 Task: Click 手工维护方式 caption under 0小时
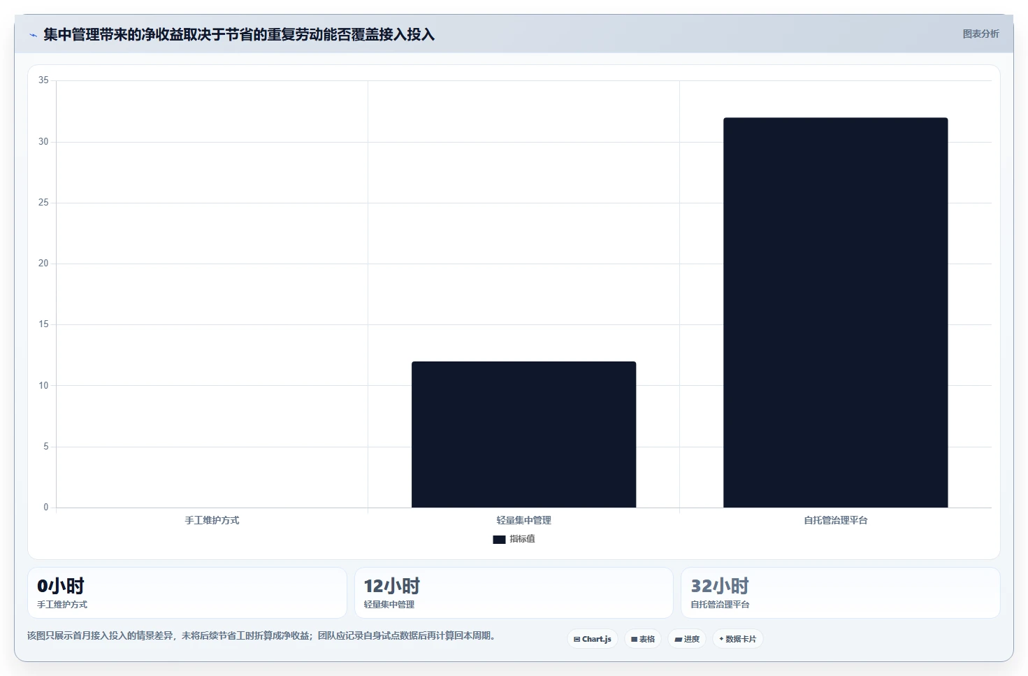(62, 605)
